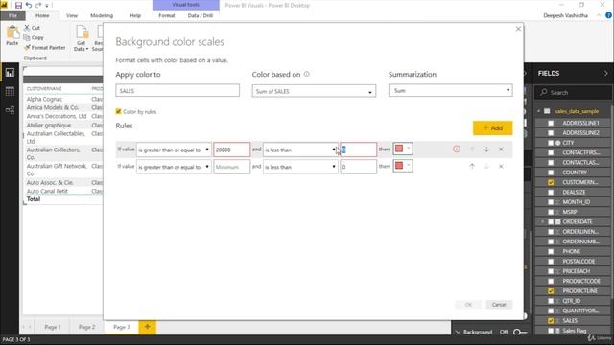Click the second rule's maximum 0 field
The width and height of the screenshot is (614, 345).
358,167
